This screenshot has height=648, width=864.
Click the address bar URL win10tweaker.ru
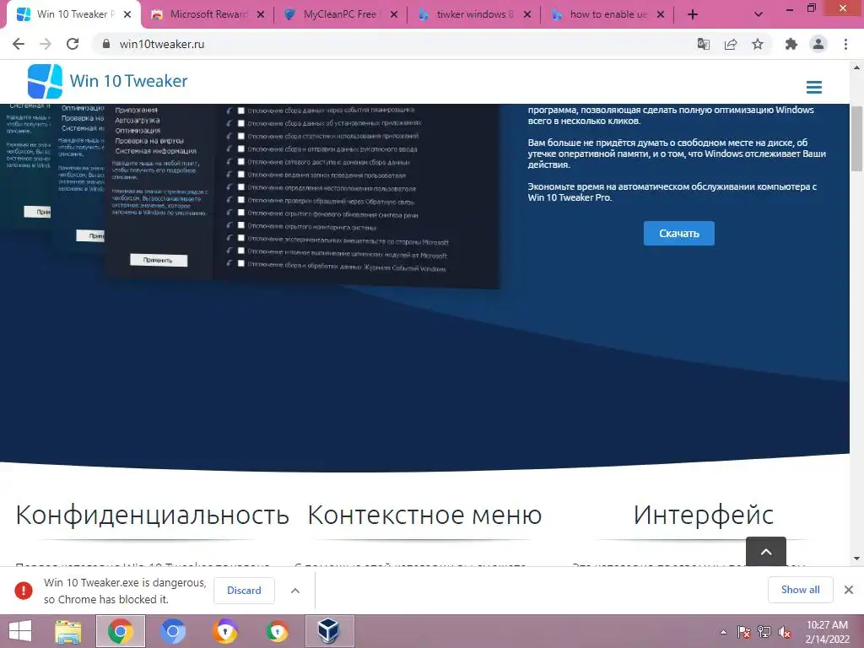point(161,44)
